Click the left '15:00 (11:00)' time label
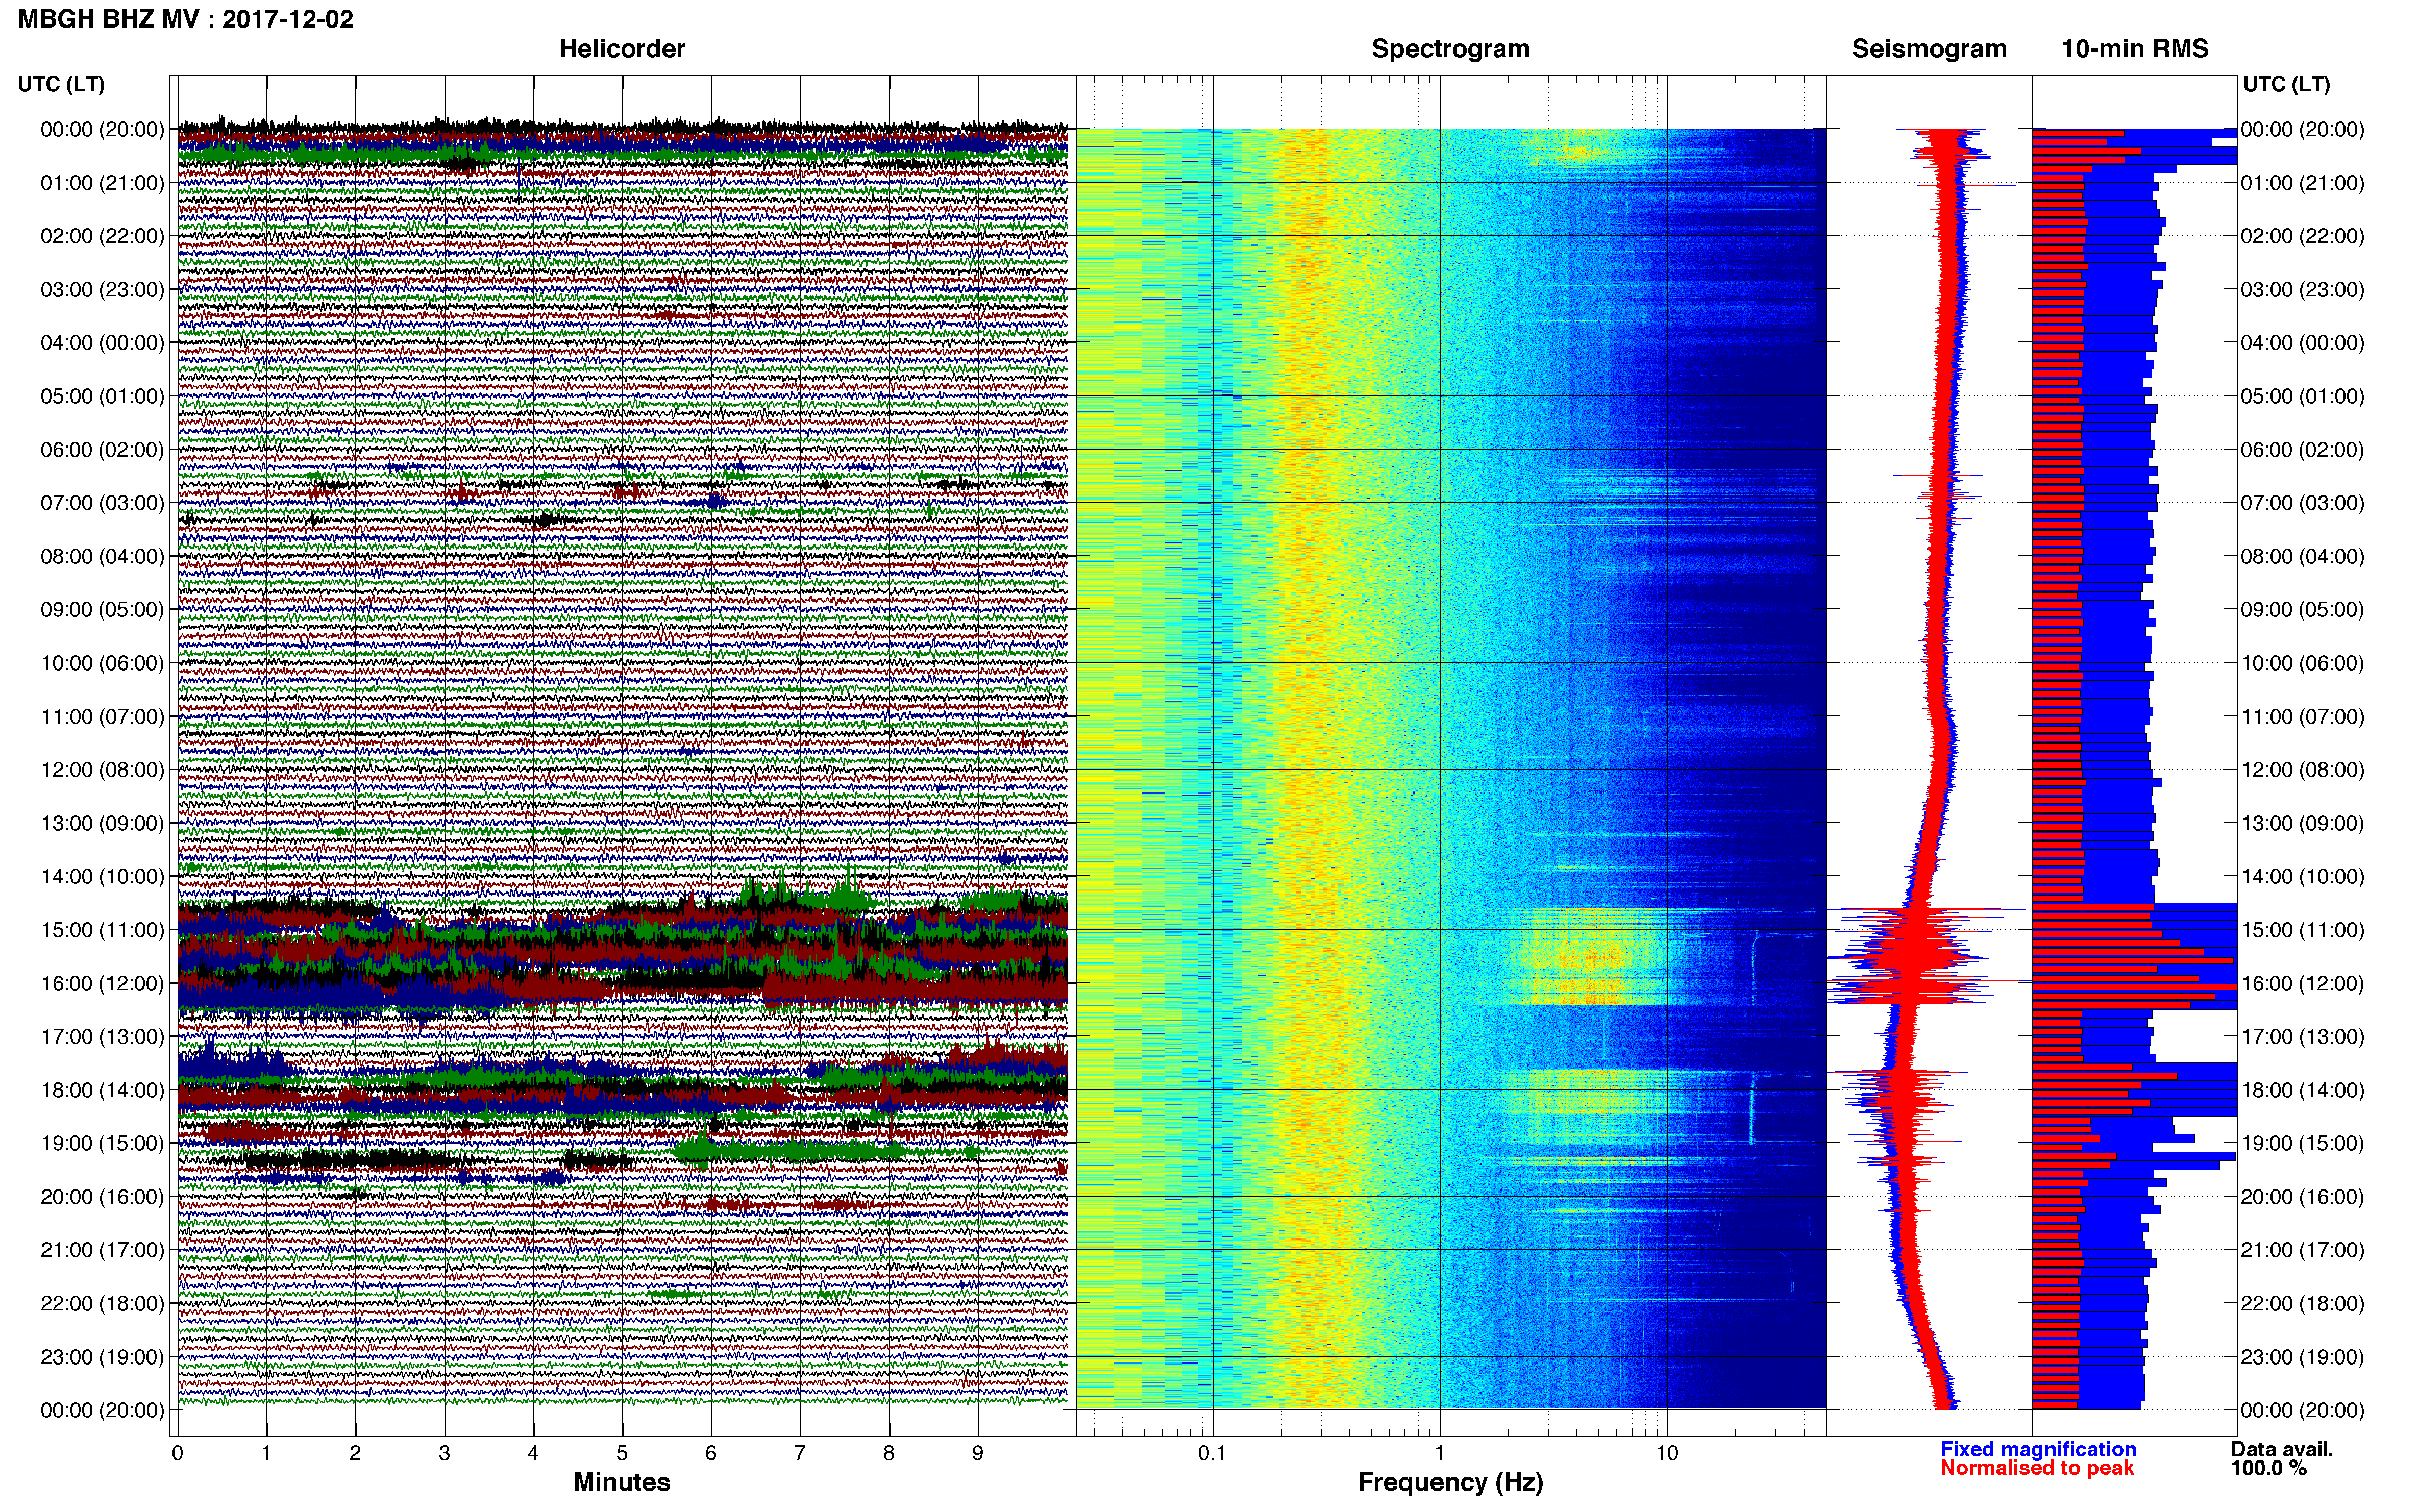2419x1512 pixels. 102,930
